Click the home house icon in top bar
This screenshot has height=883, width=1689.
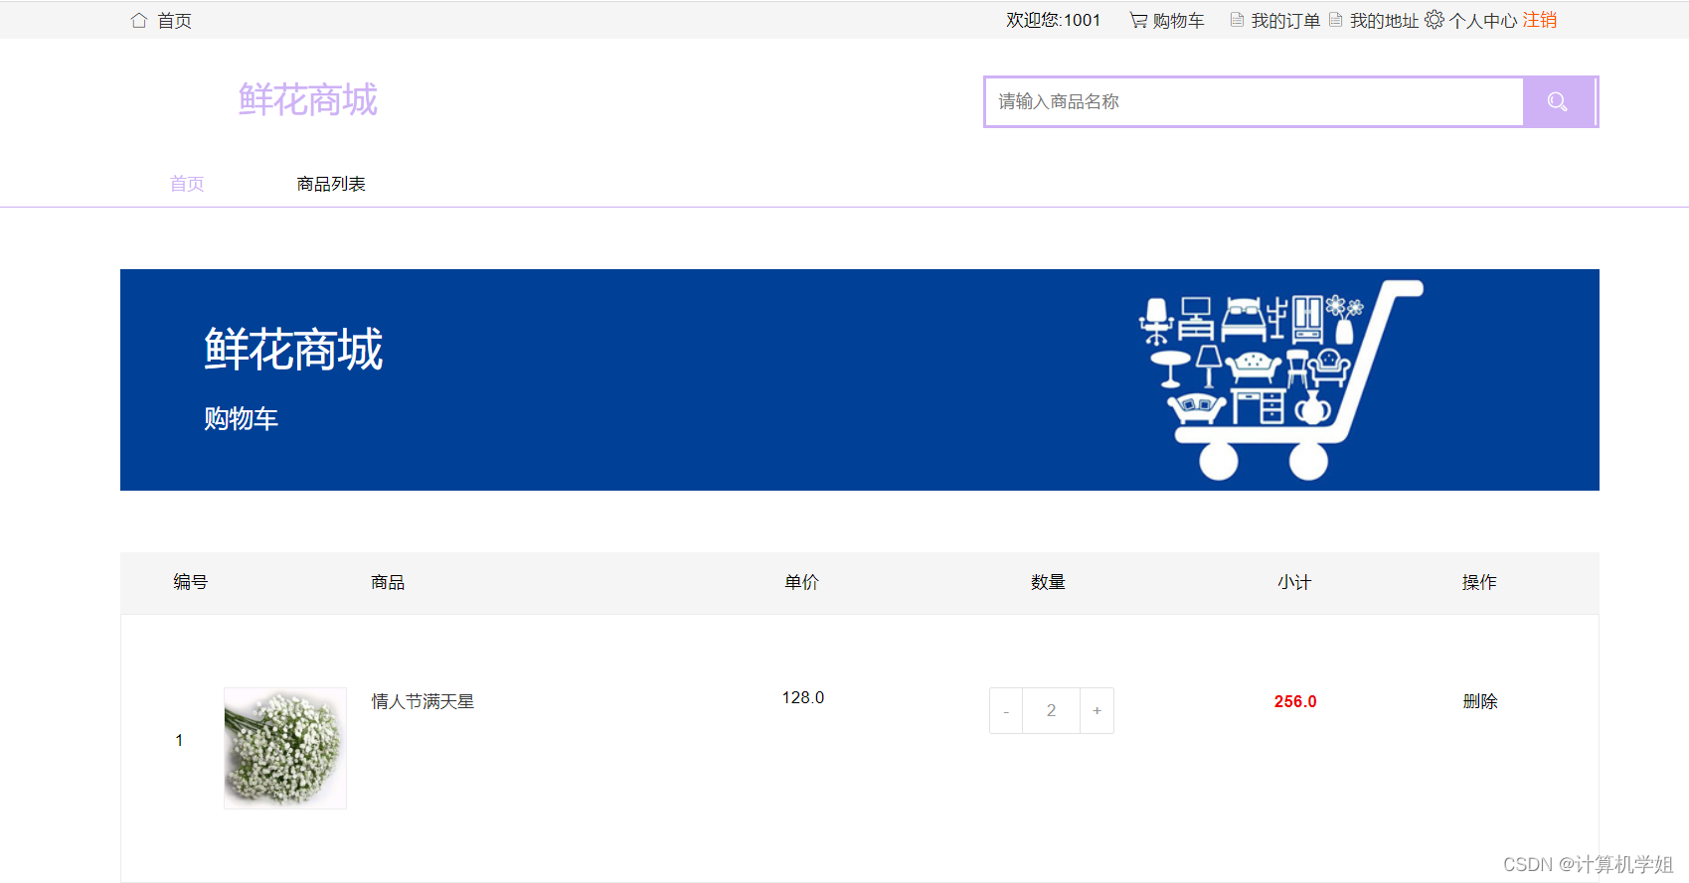point(139,20)
